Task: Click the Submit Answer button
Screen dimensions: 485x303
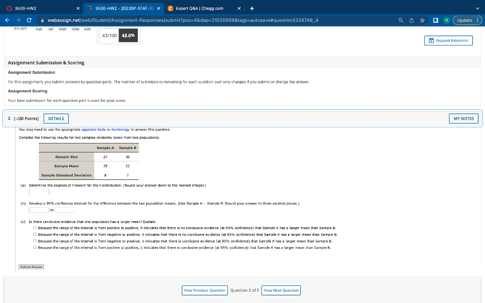Action: (x=31, y=267)
